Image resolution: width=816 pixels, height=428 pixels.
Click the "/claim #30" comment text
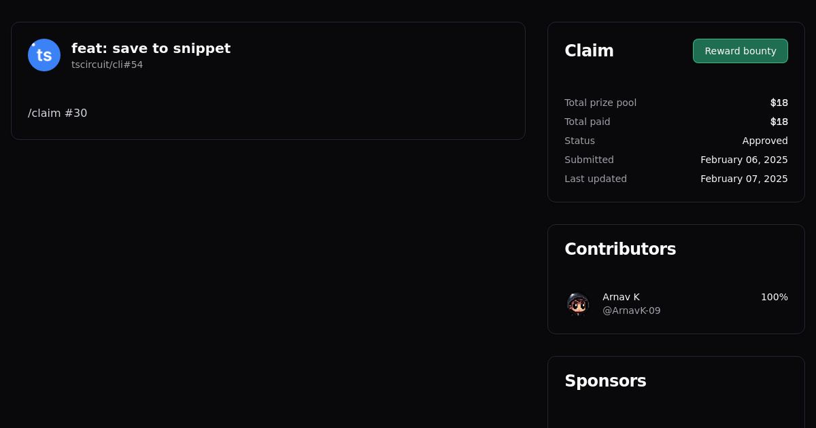tap(58, 113)
